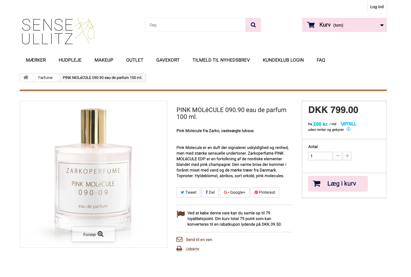Image resolution: width=411 pixels, height=277 pixels.
Task: Share on Facebook with Del button
Action: coord(210,192)
